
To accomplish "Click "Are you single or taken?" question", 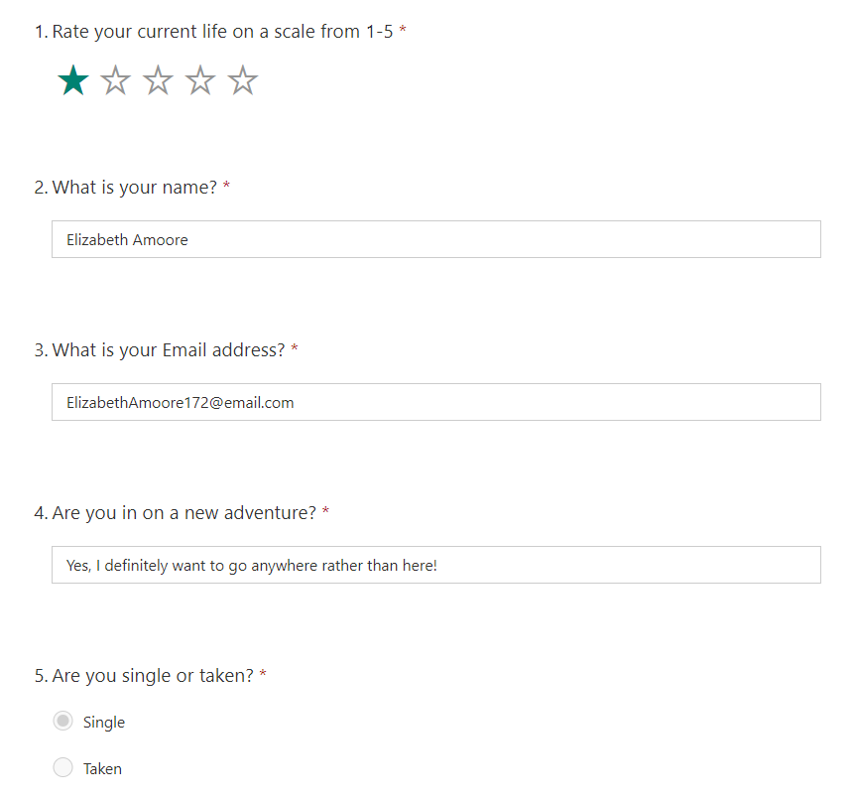I will coord(153,676).
